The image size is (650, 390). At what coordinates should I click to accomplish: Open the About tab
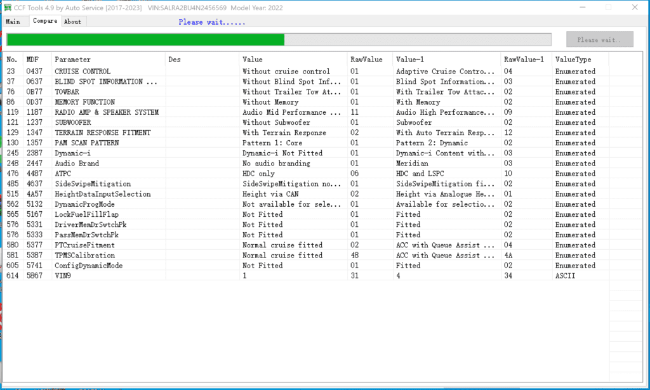click(x=72, y=21)
